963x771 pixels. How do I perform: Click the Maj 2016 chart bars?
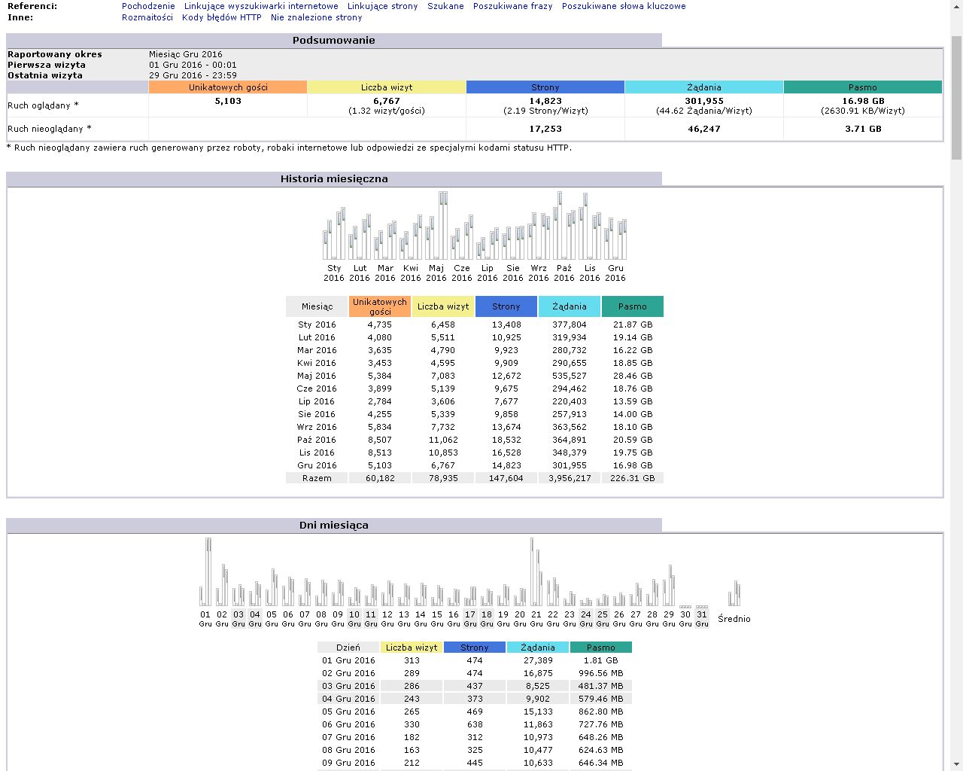point(436,225)
